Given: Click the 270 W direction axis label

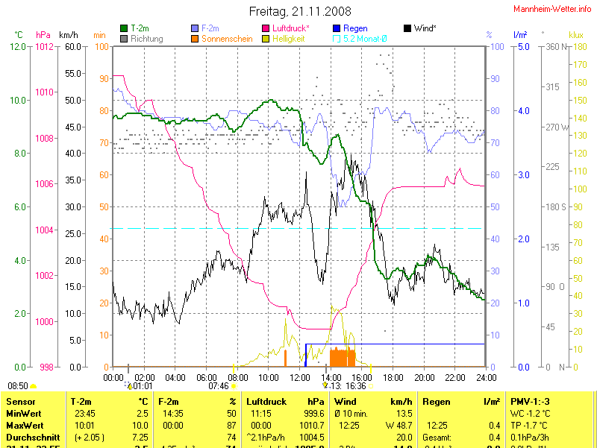Looking at the screenshot, I should (x=557, y=127).
